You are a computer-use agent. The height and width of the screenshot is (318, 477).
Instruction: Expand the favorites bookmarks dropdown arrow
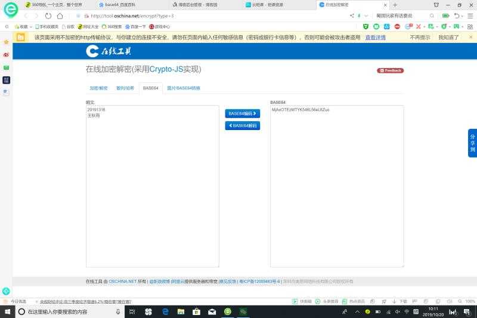pos(31,27)
